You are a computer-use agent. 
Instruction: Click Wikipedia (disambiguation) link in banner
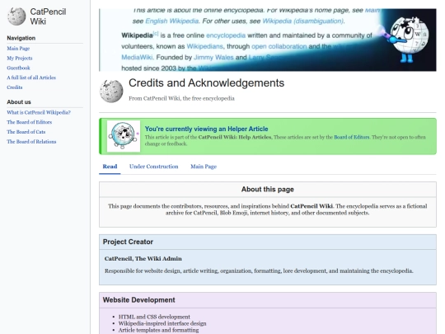click(x=303, y=21)
